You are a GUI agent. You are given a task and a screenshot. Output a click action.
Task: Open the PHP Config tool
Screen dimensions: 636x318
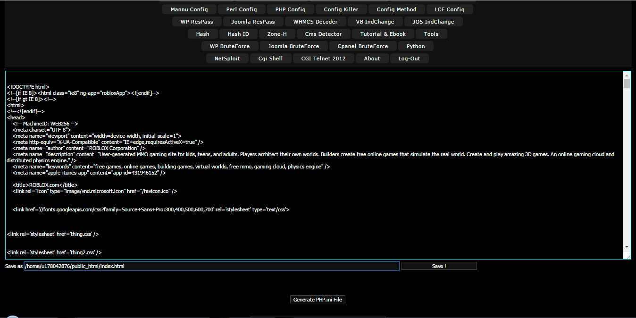[x=290, y=9]
